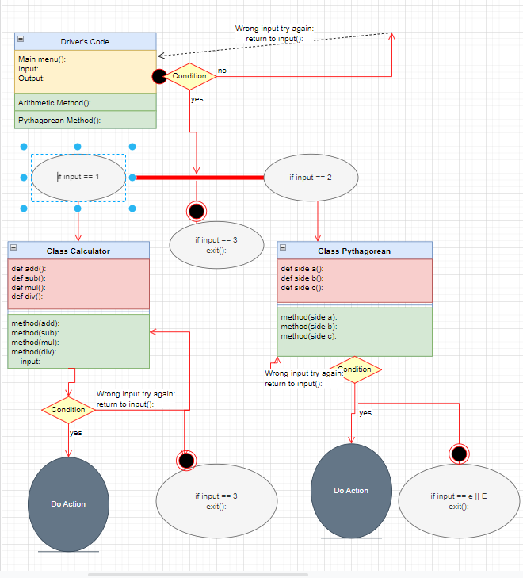Screen dimensions: 523x578
Task: Click the horizontal scrollbar at bottom
Action: [x=198, y=575]
